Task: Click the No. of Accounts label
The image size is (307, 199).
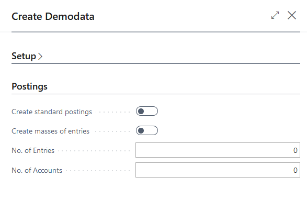Action: pyautogui.click(x=37, y=170)
